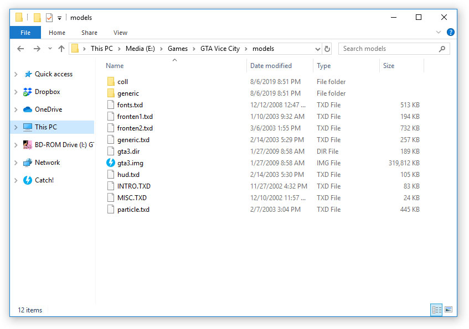Click the Forward navigation arrow

tap(37, 49)
